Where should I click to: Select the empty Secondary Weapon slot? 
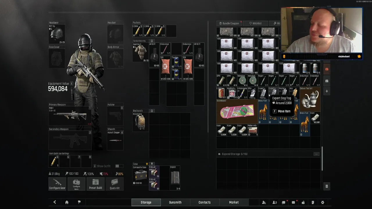(x=70, y=140)
